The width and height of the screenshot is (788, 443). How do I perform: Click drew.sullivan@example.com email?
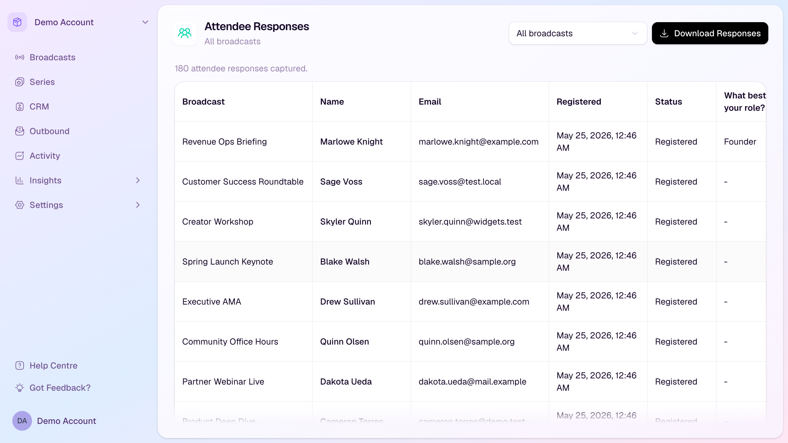[474, 301]
